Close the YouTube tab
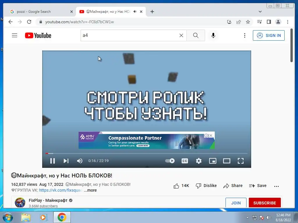This screenshot has width=298, height=223. (x=141, y=12)
